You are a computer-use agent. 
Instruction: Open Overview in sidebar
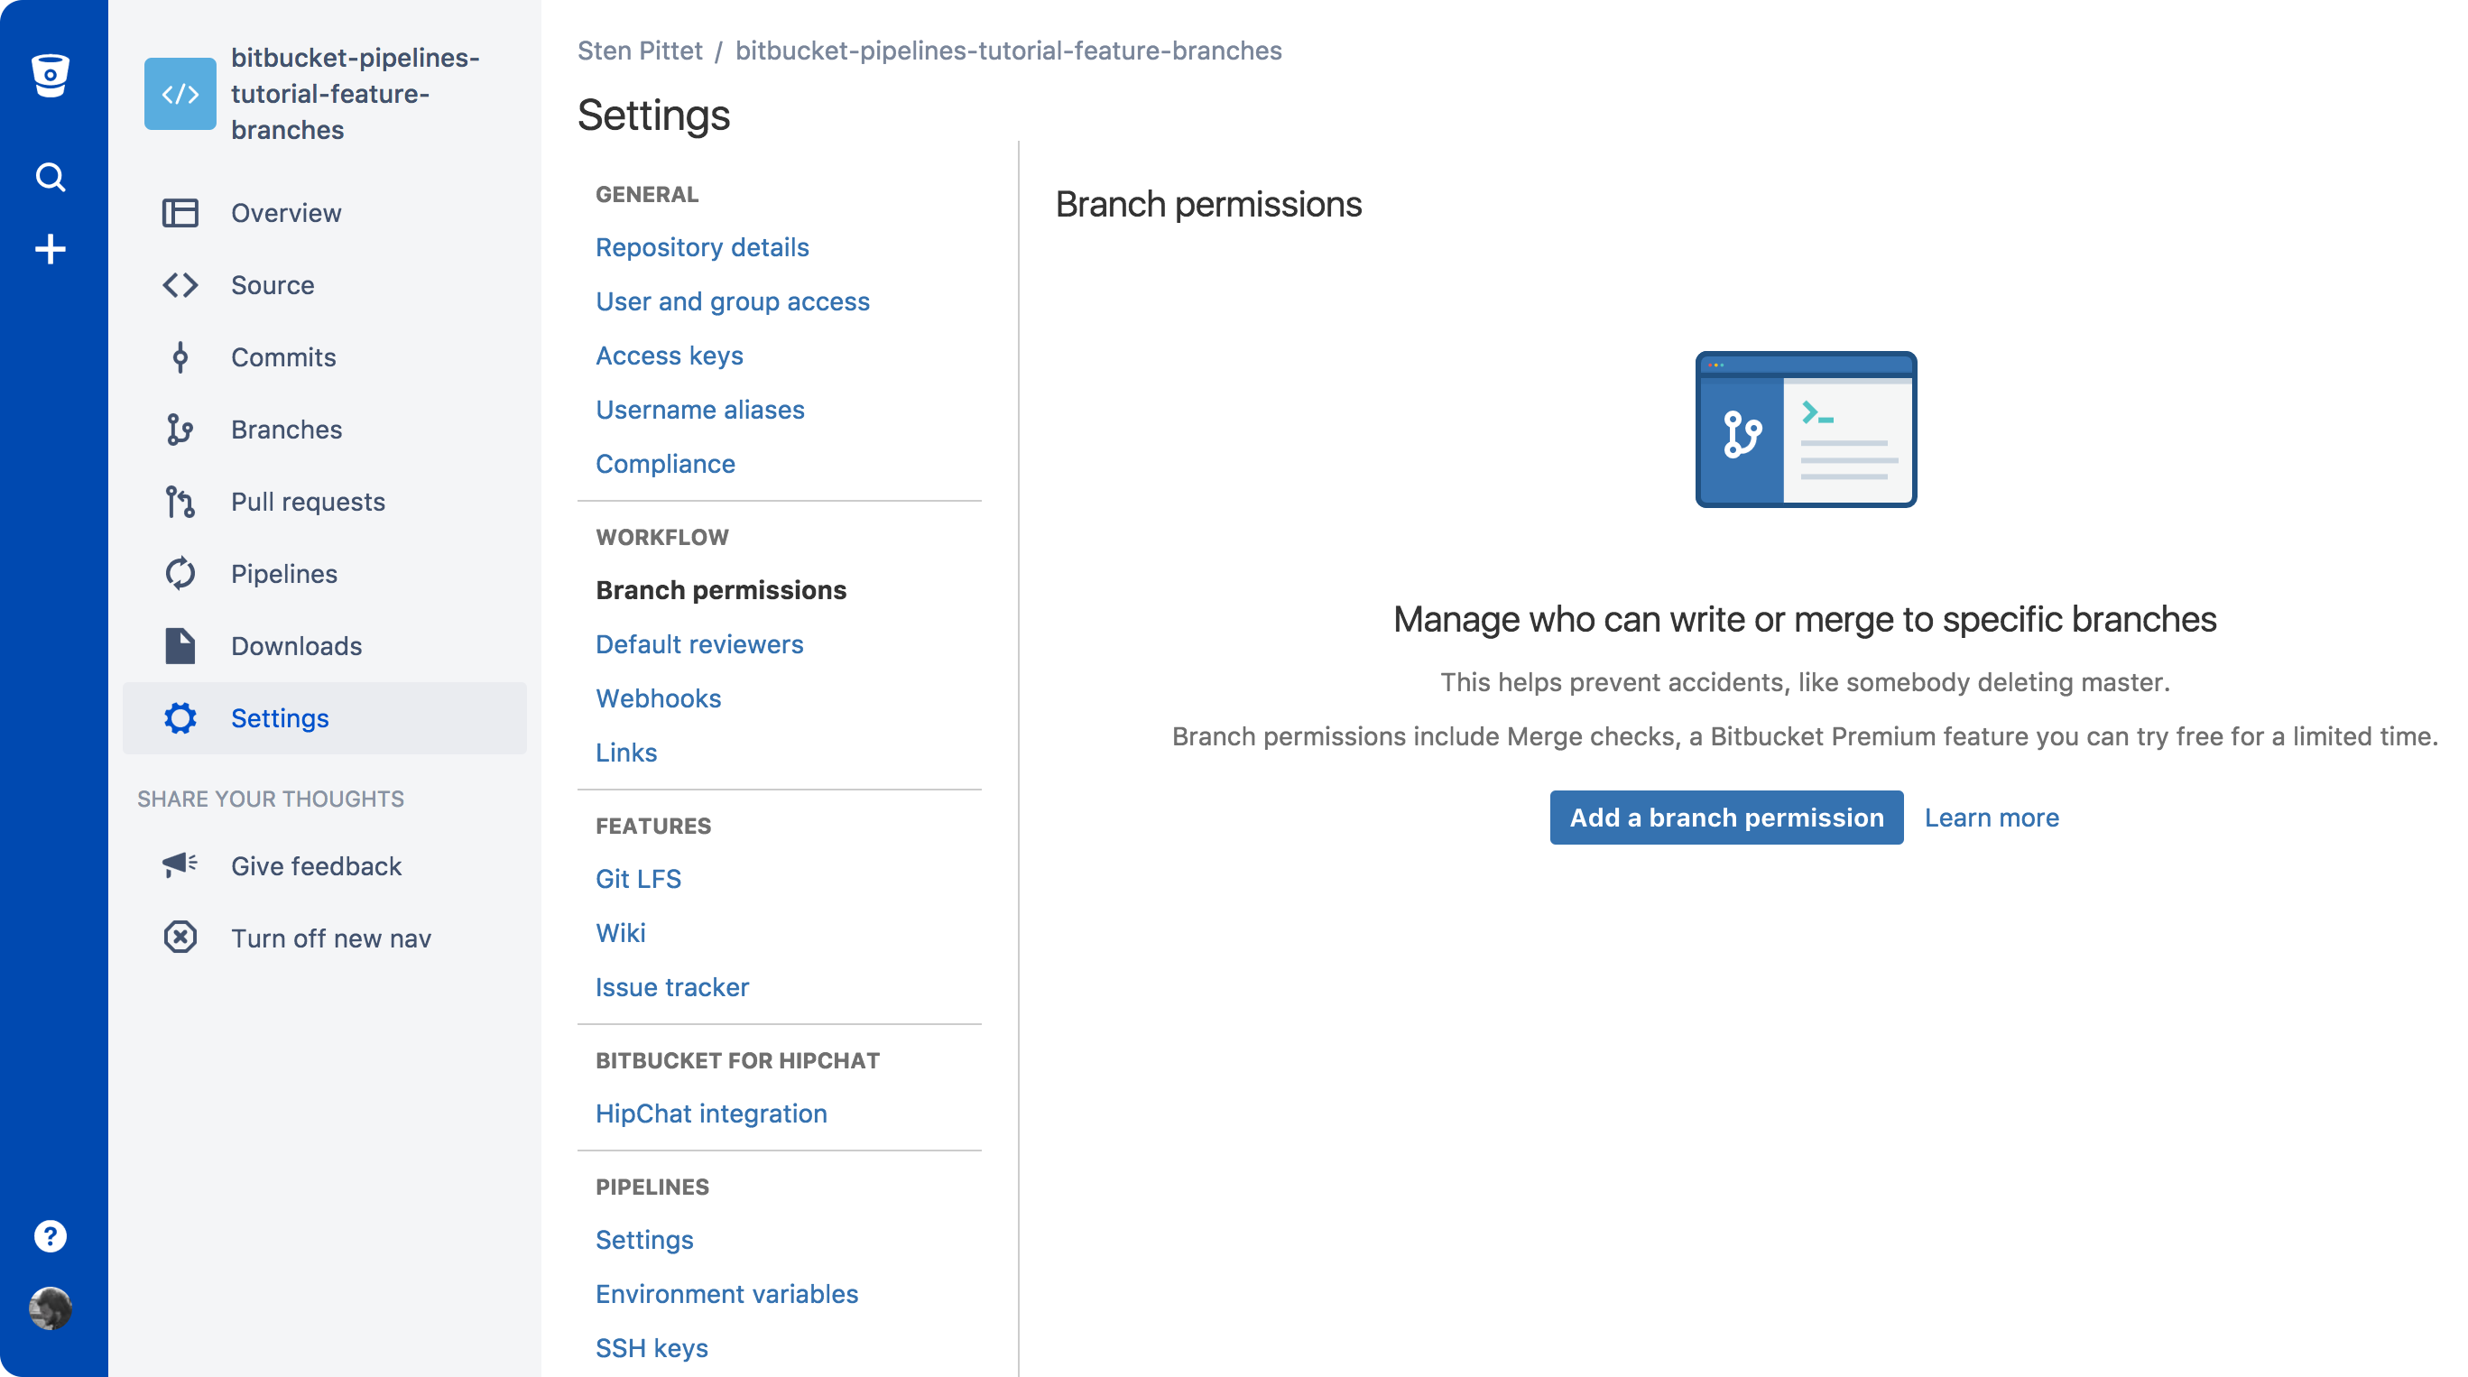[x=285, y=213]
